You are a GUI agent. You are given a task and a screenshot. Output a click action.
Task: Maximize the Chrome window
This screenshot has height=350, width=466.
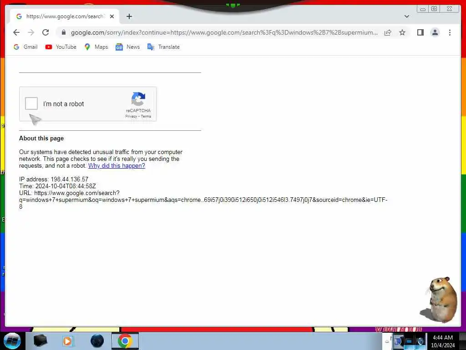pos(434,9)
